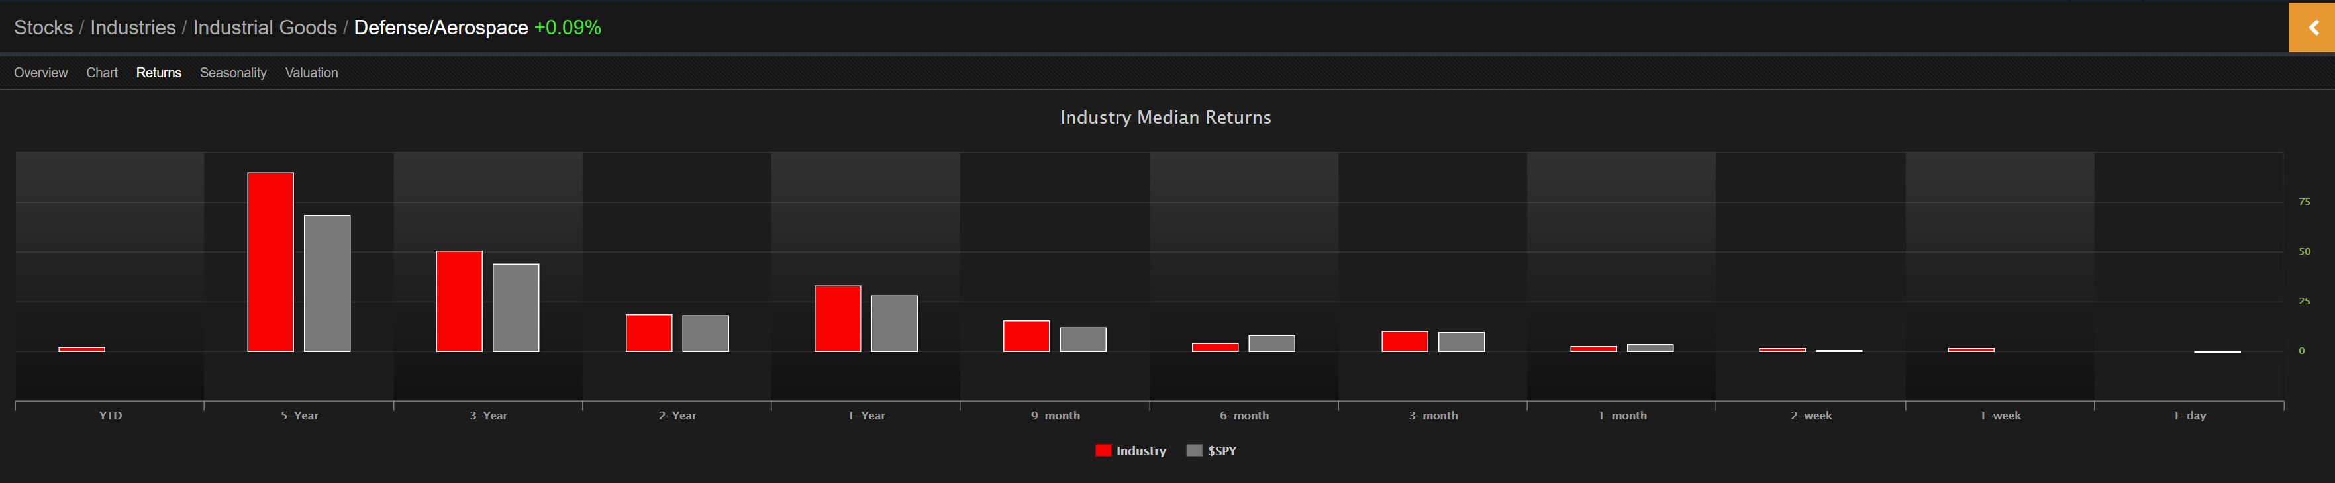Open the Seasonality tab

point(233,73)
